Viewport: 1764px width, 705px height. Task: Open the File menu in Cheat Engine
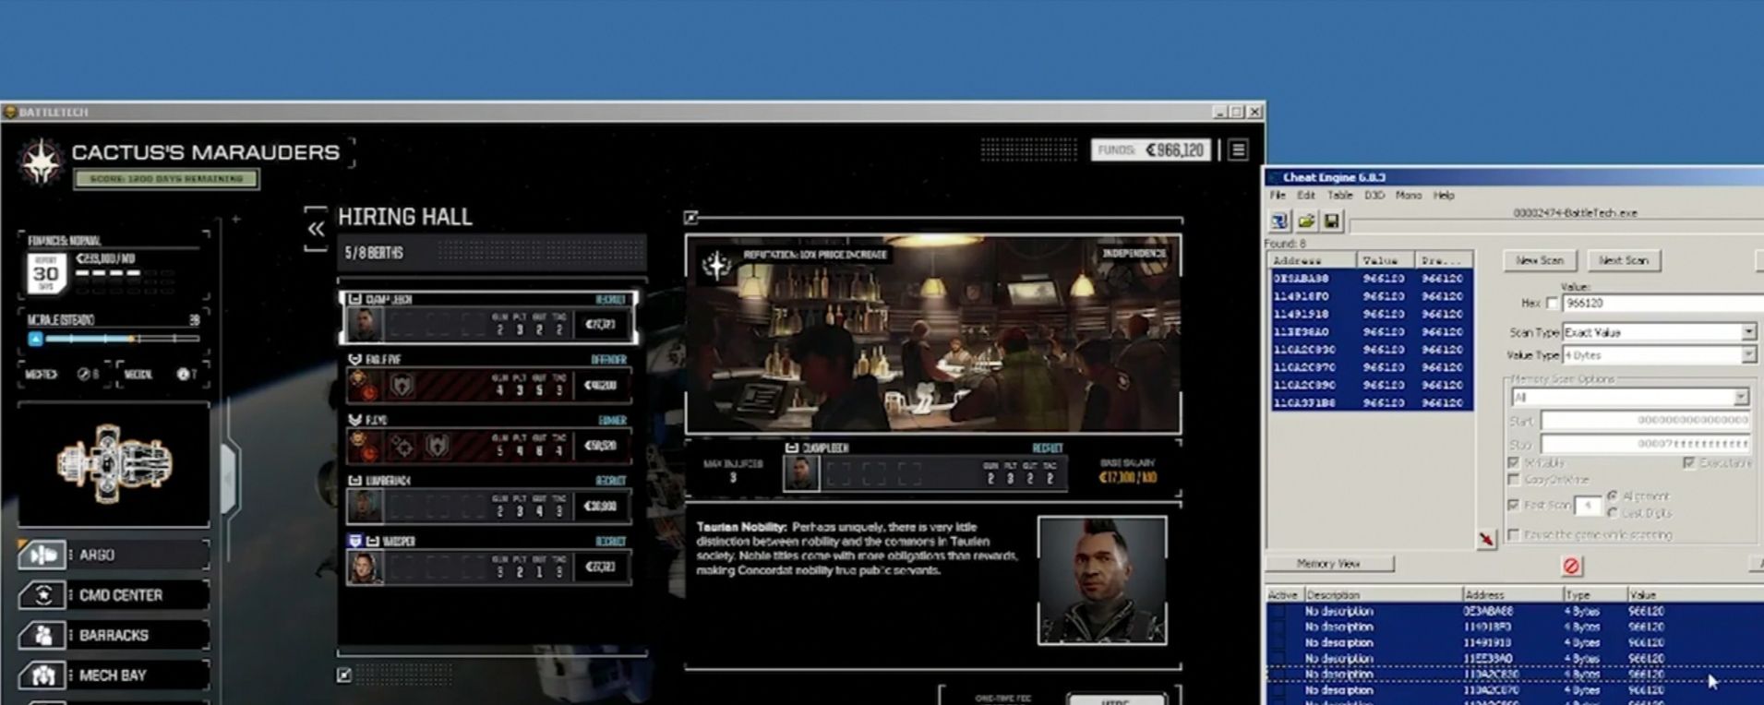coord(1278,196)
